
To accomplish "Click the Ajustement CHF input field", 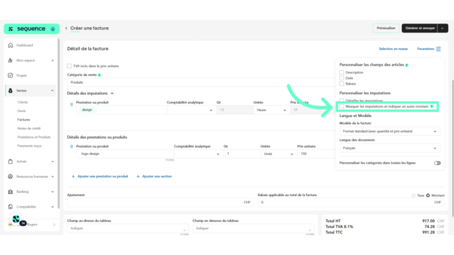I will tap(161, 202).
